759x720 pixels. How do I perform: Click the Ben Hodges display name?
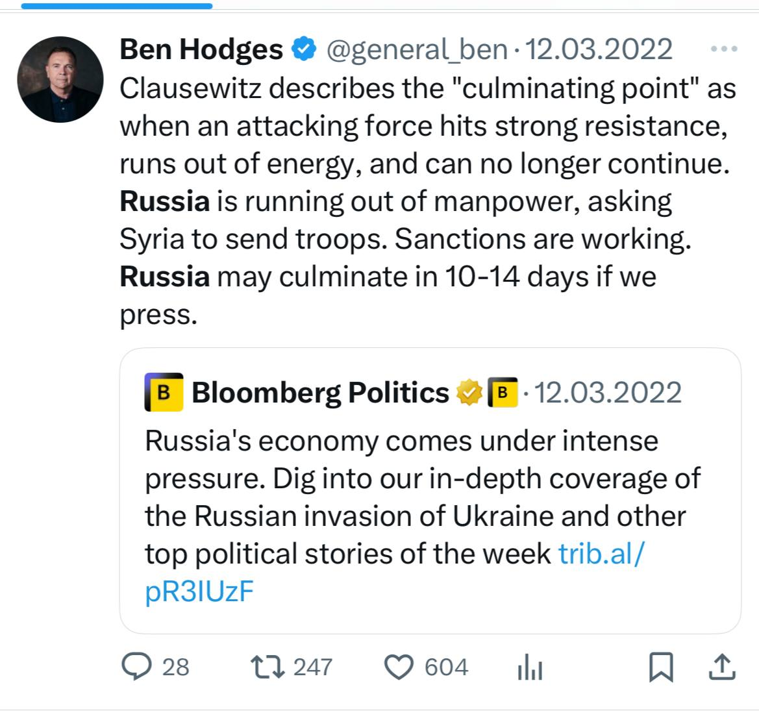click(201, 50)
